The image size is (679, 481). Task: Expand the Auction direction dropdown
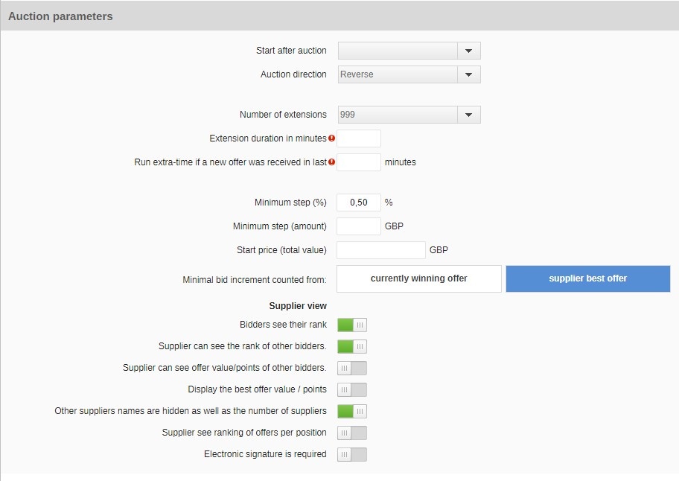tap(468, 74)
